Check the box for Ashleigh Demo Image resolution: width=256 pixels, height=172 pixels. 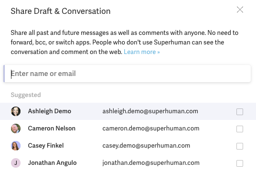click(x=240, y=112)
